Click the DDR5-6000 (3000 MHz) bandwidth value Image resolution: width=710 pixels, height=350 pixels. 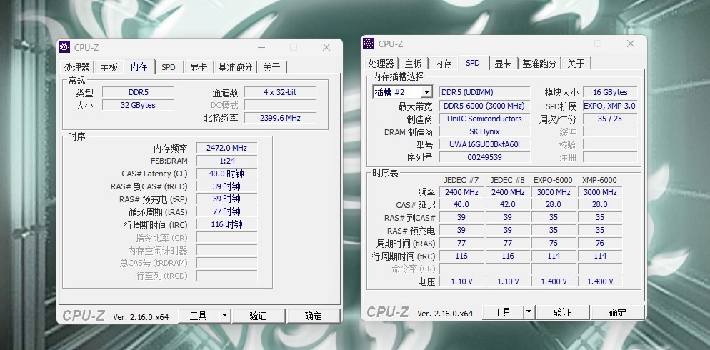(x=484, y=106)
